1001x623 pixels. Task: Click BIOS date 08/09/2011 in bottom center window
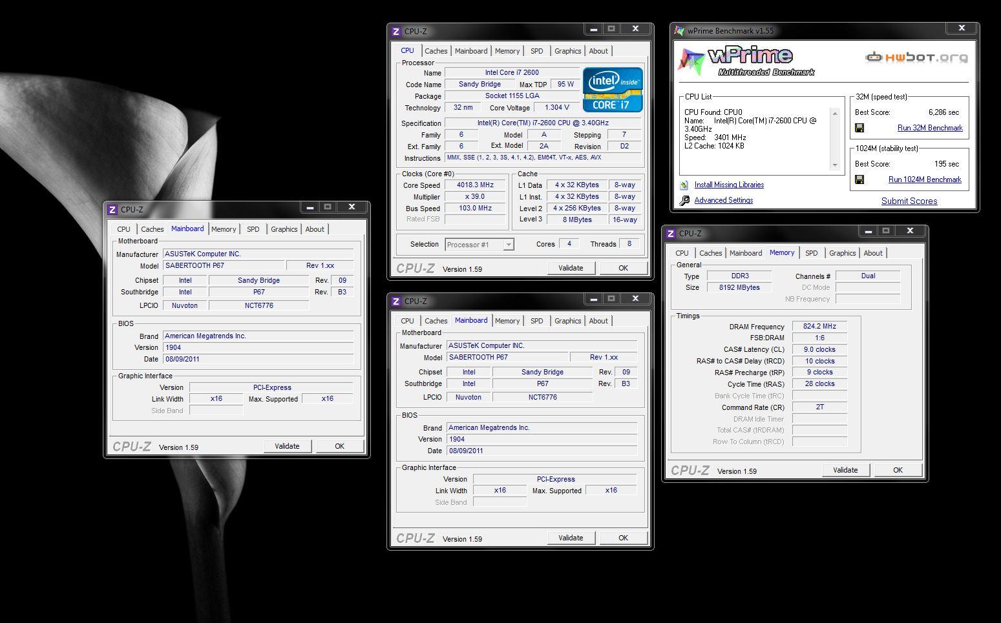point(542,451)
